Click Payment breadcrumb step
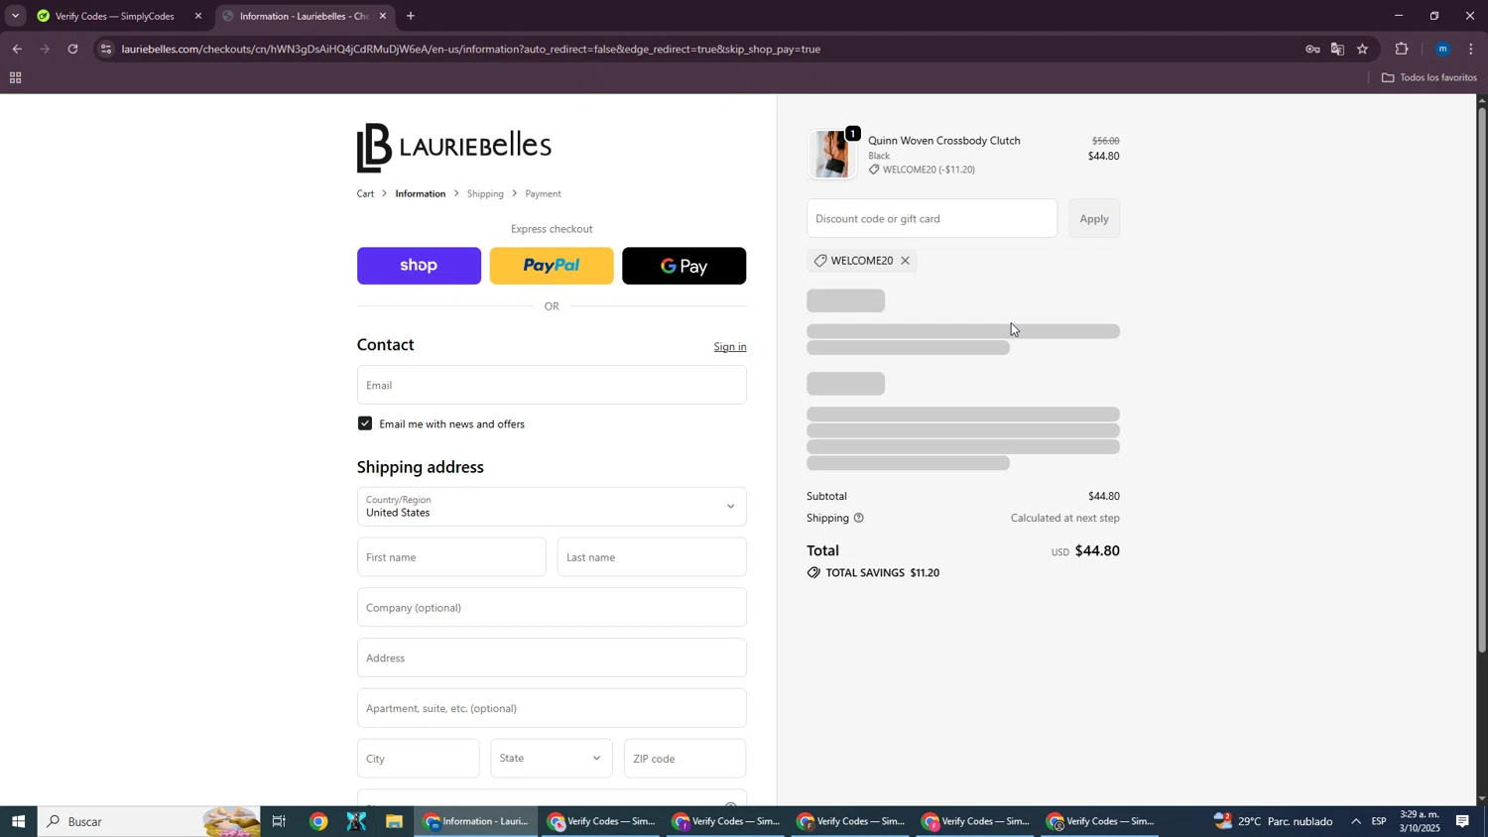The height and width of the screenshot is (837, 1488). pos(544,194)
